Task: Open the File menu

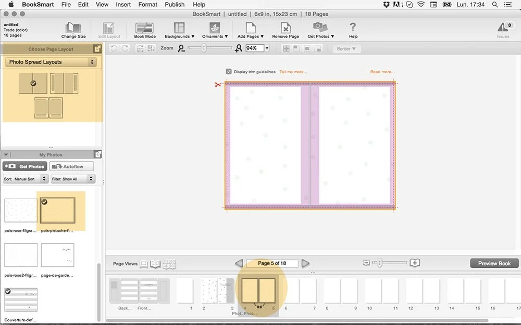Action: pyautogui.click(x=66, y=4)
